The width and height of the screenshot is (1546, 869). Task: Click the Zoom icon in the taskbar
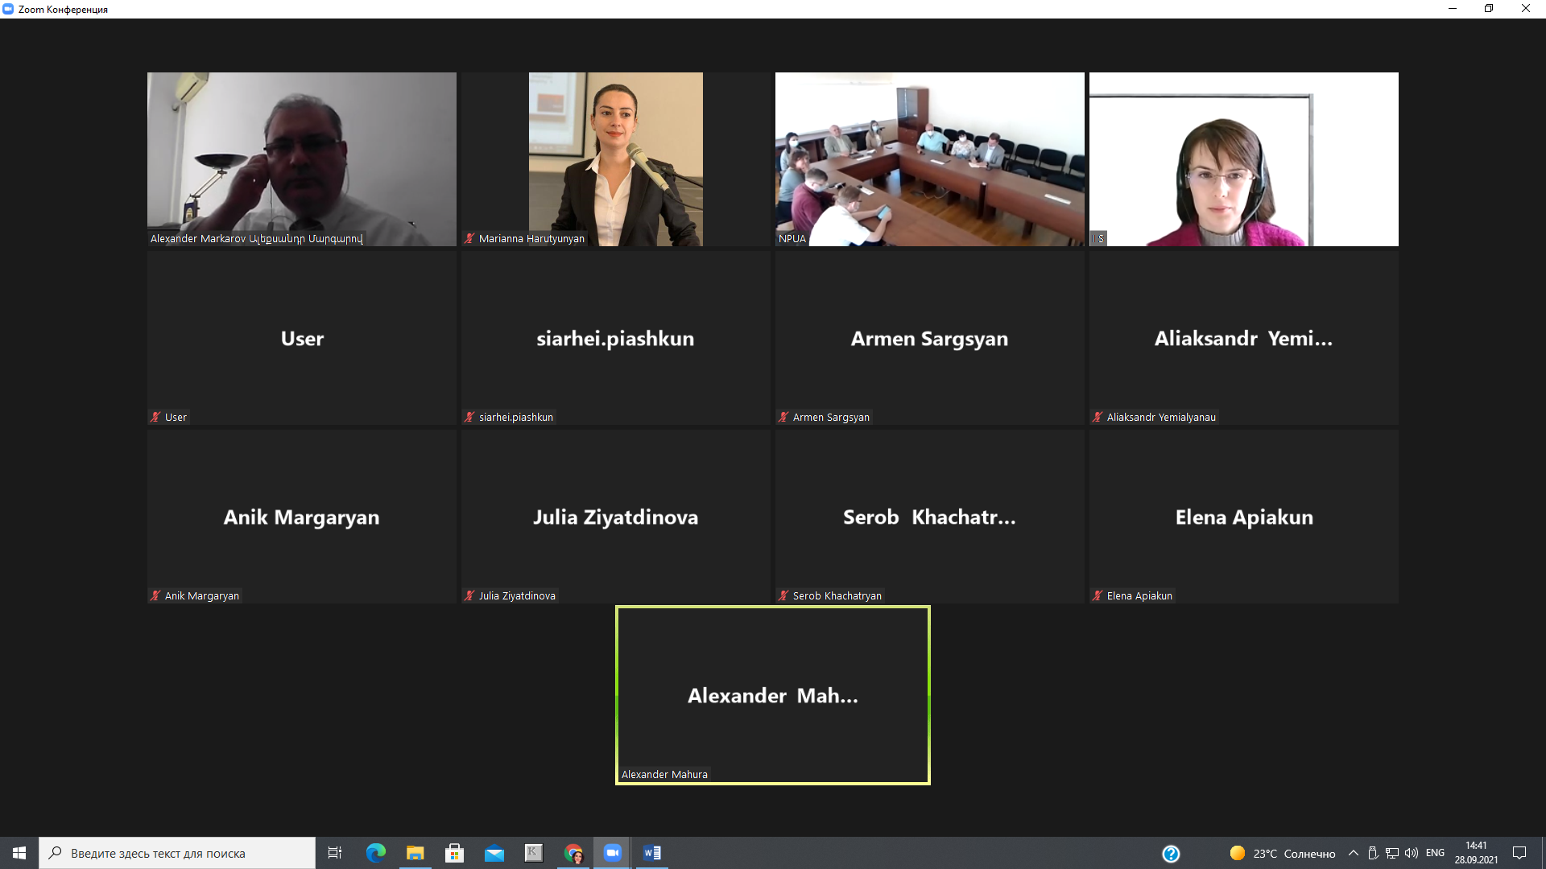(612, 853)
